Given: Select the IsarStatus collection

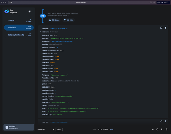Looking at the screenshot, I should pyautogui.click(x=19, y=28).
